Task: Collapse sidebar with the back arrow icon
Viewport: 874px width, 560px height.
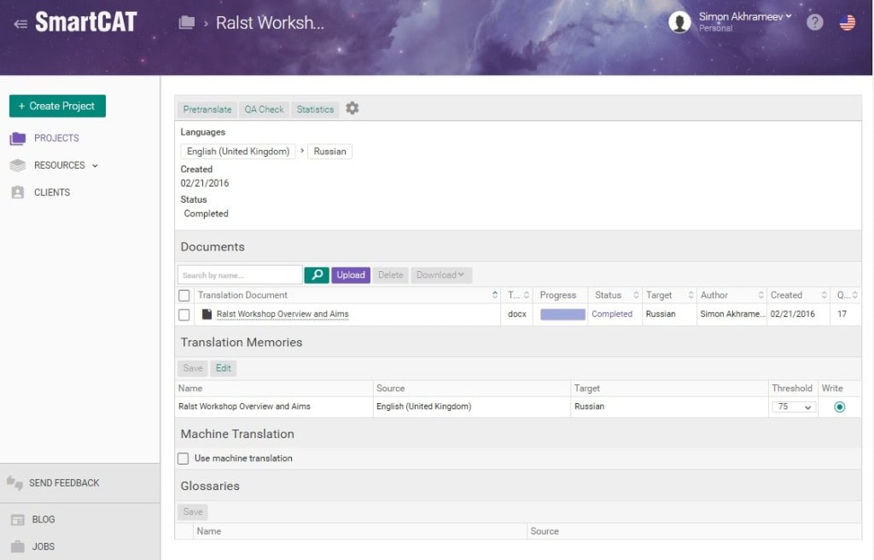Action: [20, 23]
